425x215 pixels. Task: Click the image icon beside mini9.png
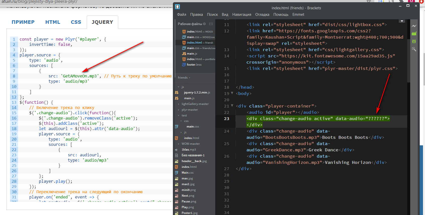(176, 190)
